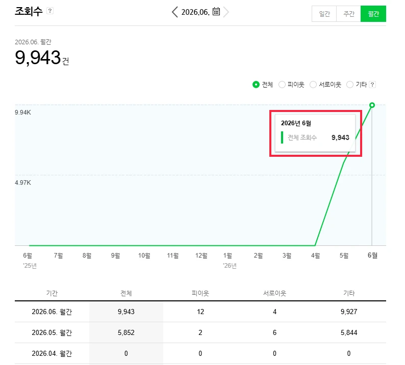Open help icon beside 기타 radio option
The width and height of the screenshot is (405, 365).
click(x=372, y=85)
